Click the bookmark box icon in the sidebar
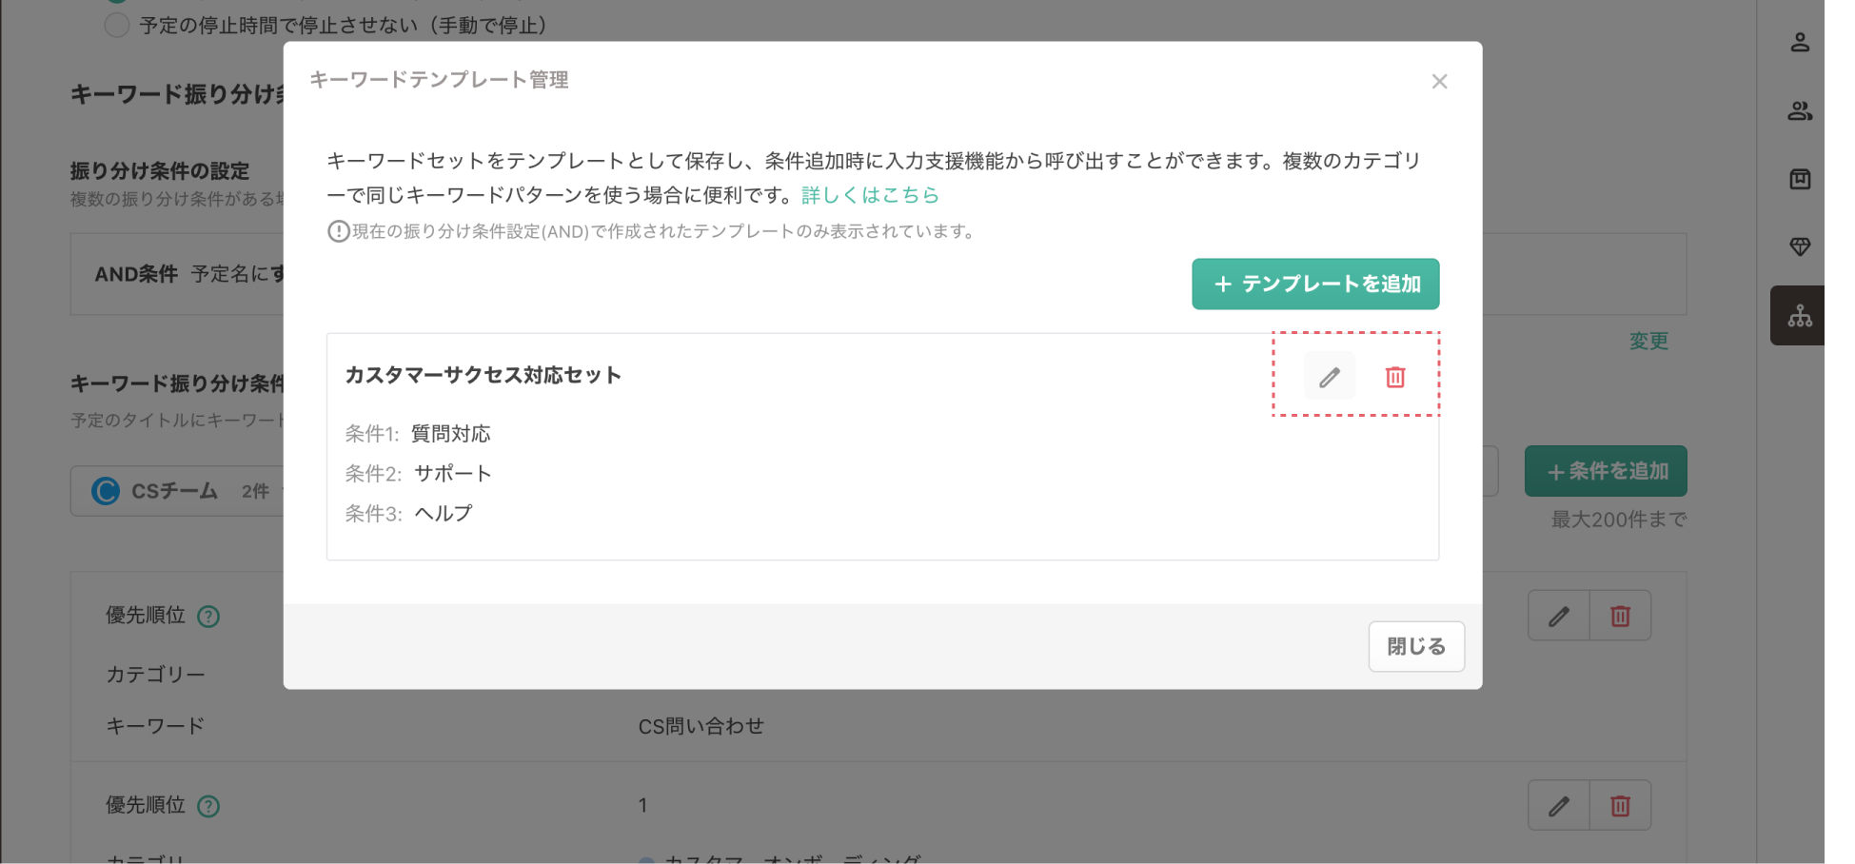Image resolution: width=1855 pixels, height=864 pixels. (x=1799, y=179)
